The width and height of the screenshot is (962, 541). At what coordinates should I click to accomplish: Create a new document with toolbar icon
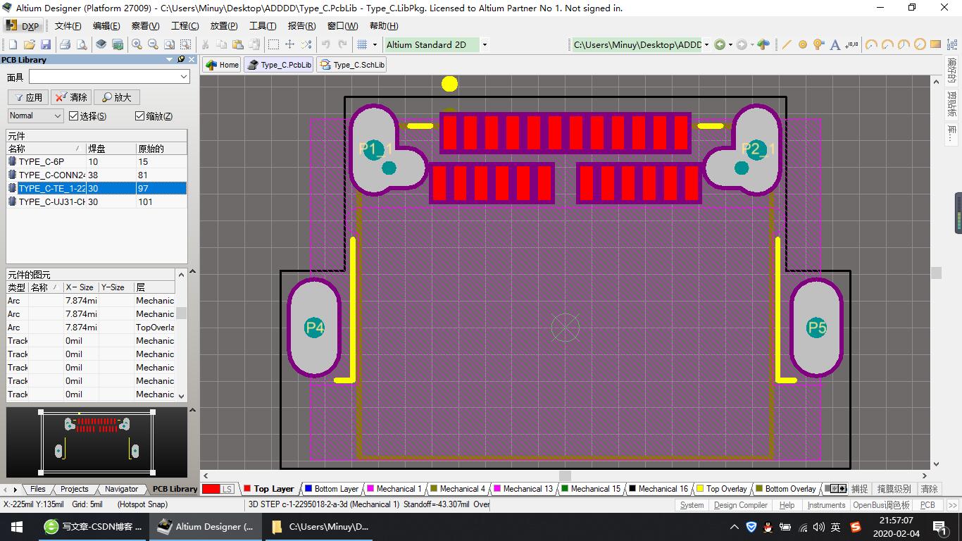(13, 44)
